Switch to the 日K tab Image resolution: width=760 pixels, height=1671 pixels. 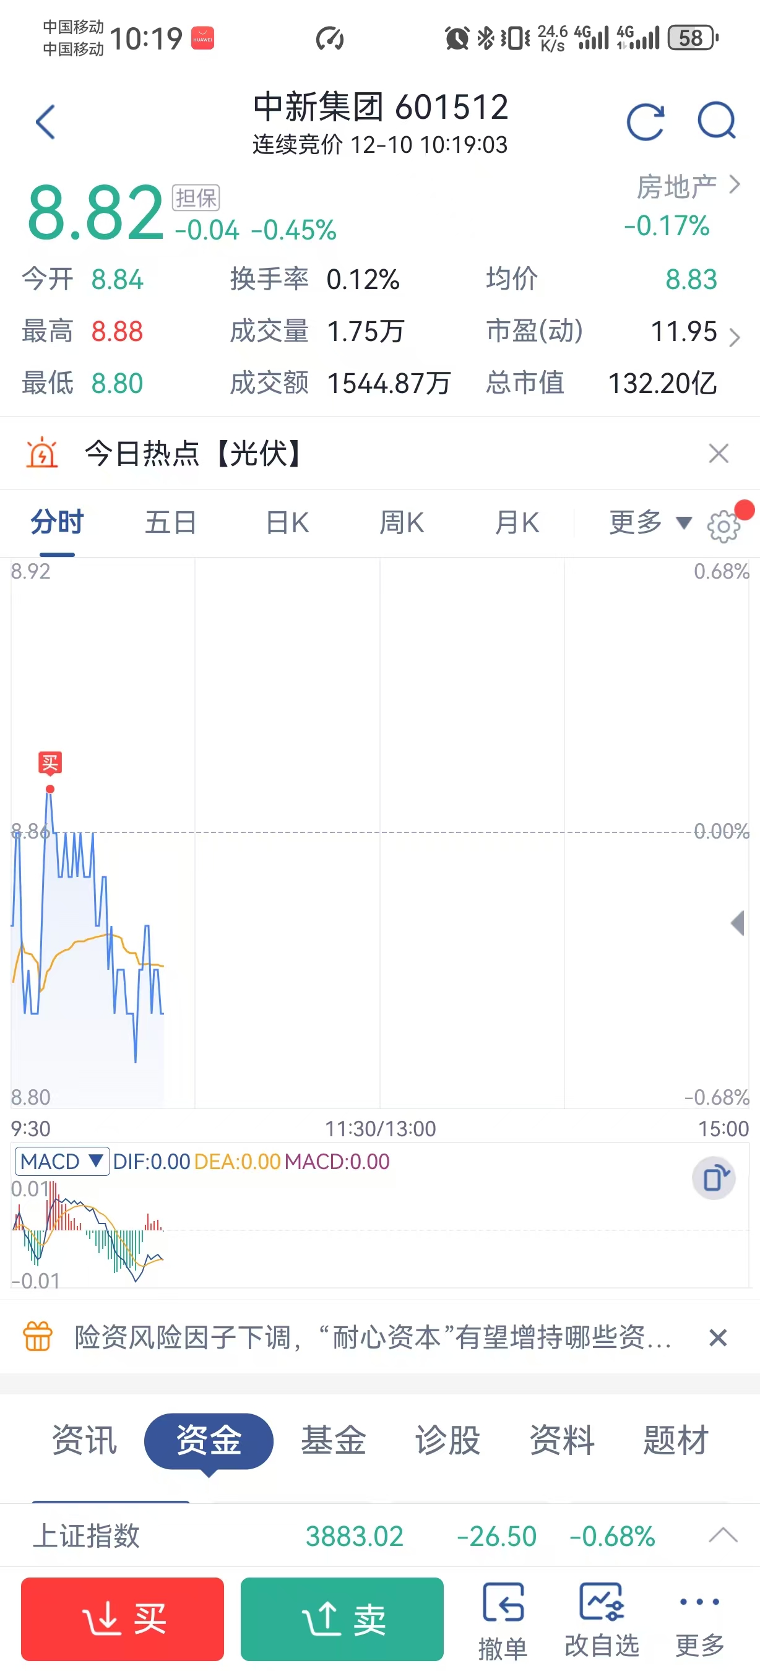pos(287,523)
